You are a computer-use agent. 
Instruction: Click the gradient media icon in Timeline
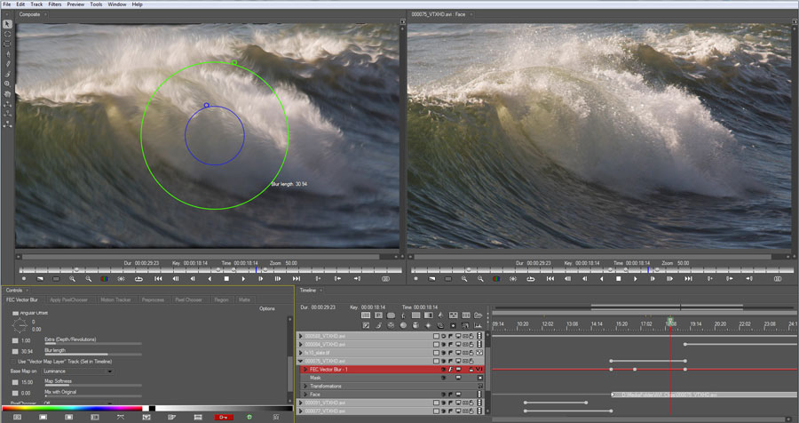[x=429, y=315]
